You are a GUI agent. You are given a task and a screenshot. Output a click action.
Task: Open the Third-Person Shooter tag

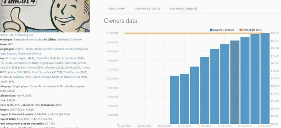(x=47, y=77)
